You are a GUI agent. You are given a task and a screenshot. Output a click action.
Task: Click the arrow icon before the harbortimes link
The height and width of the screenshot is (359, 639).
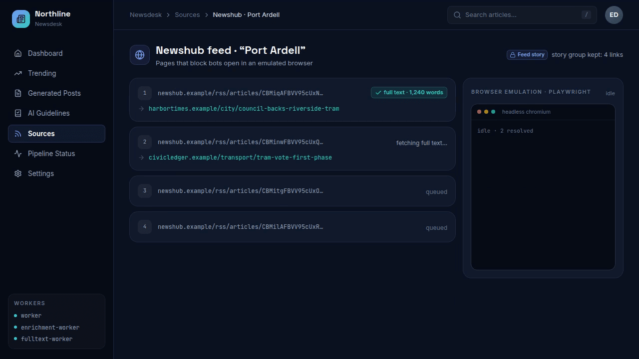point(142,109)
